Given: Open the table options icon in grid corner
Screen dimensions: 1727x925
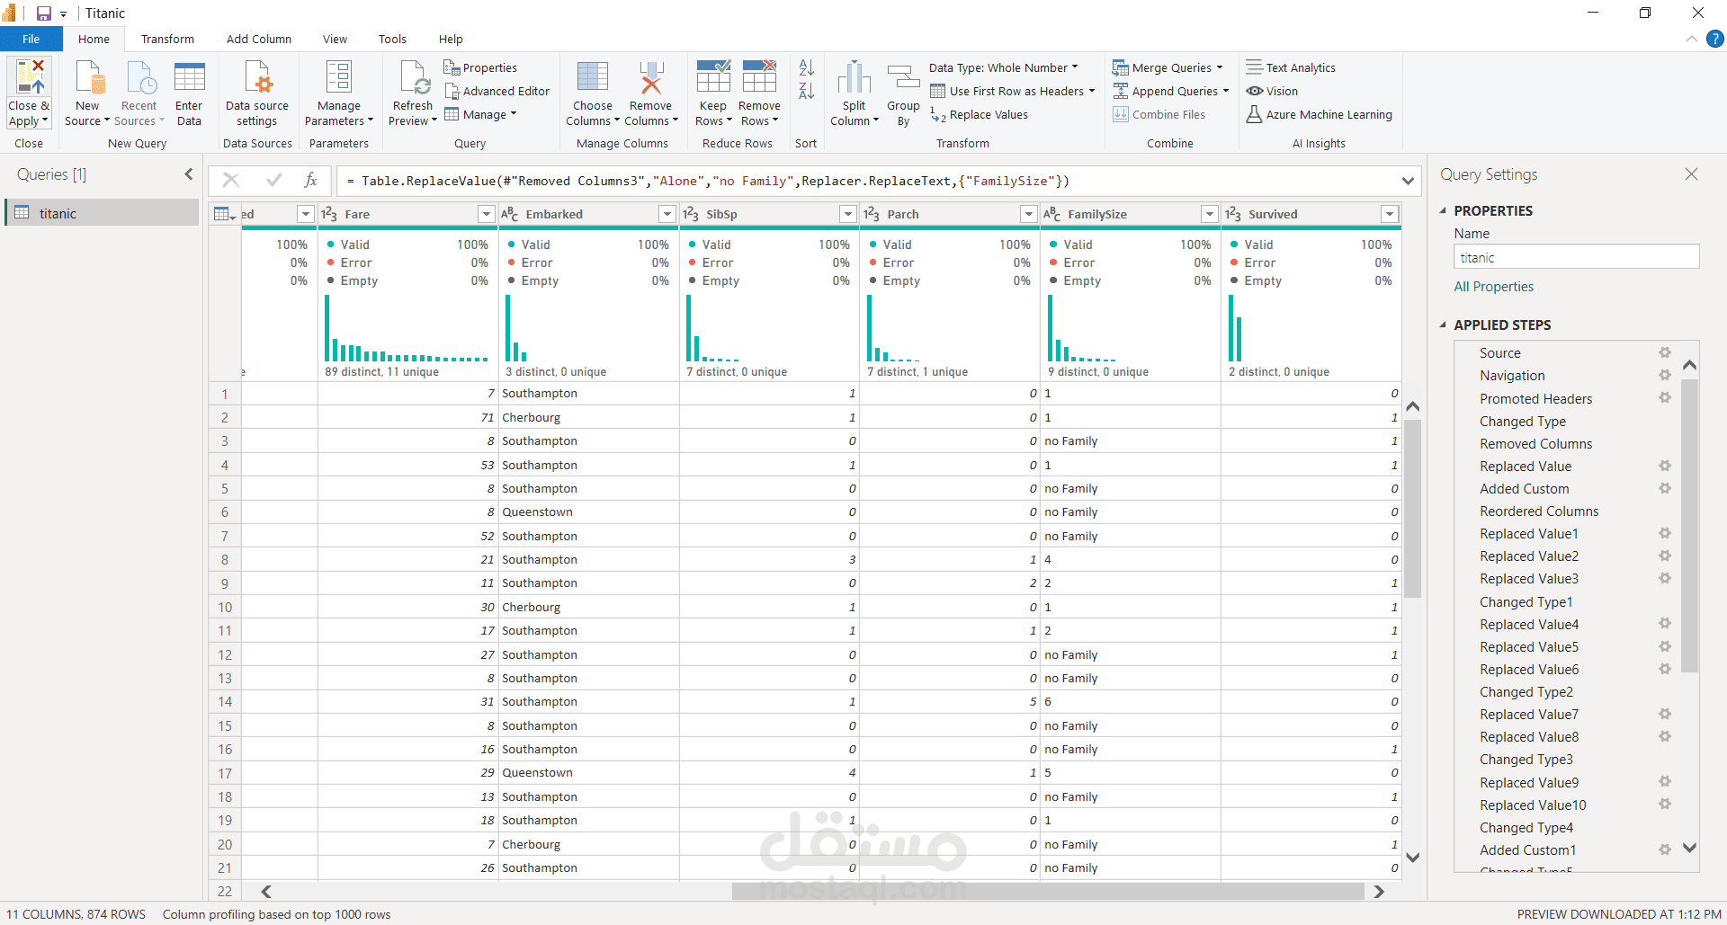Looking at the screenshot, I should click(224, 214).
